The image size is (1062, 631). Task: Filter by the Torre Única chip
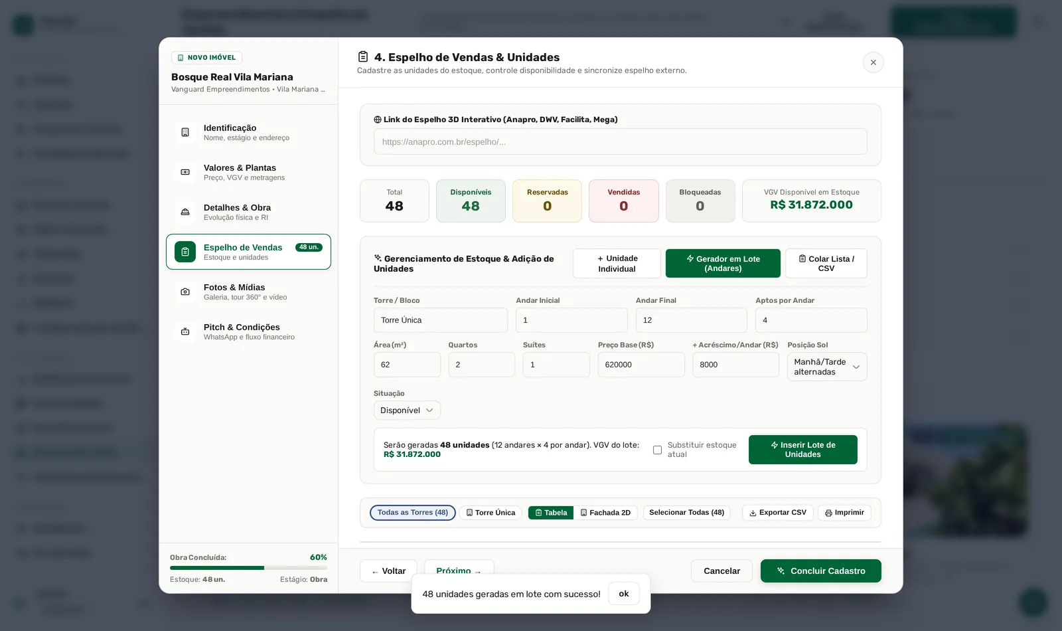491,513
